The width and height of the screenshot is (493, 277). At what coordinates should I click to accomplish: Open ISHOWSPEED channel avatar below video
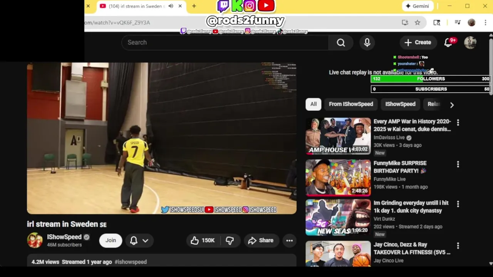[35, 240]
